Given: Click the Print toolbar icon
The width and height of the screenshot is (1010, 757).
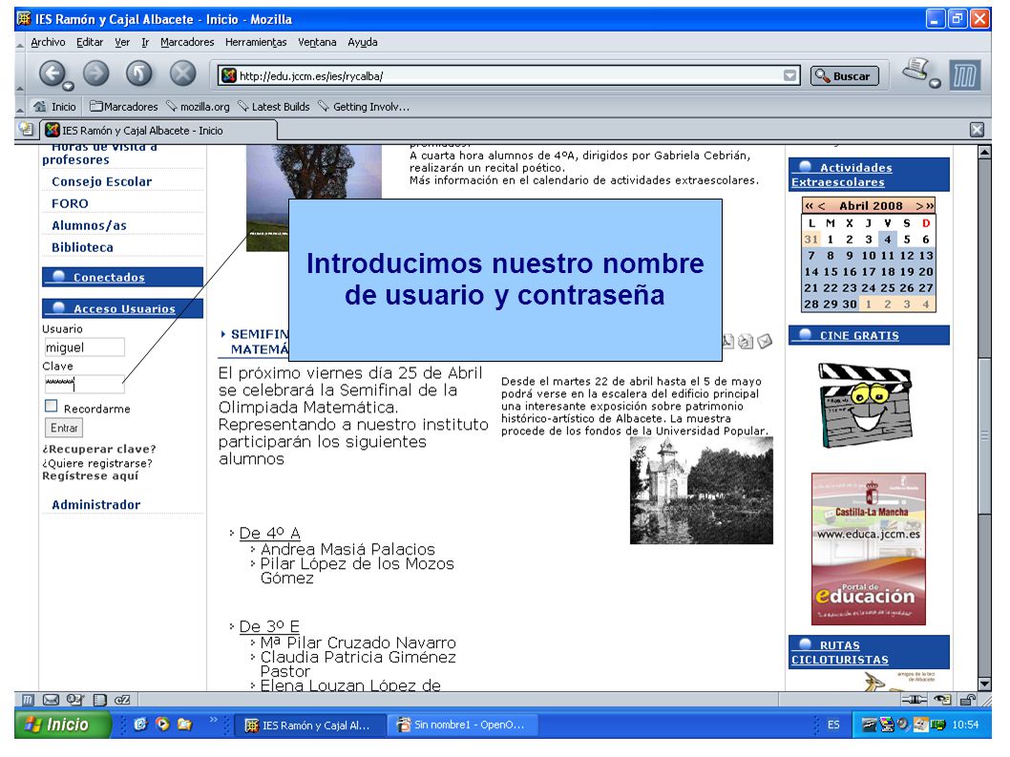Looking at the screenshot, I should [915, 71].
